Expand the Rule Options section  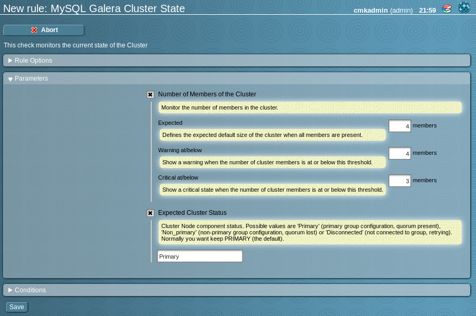[x=237, y=61]
